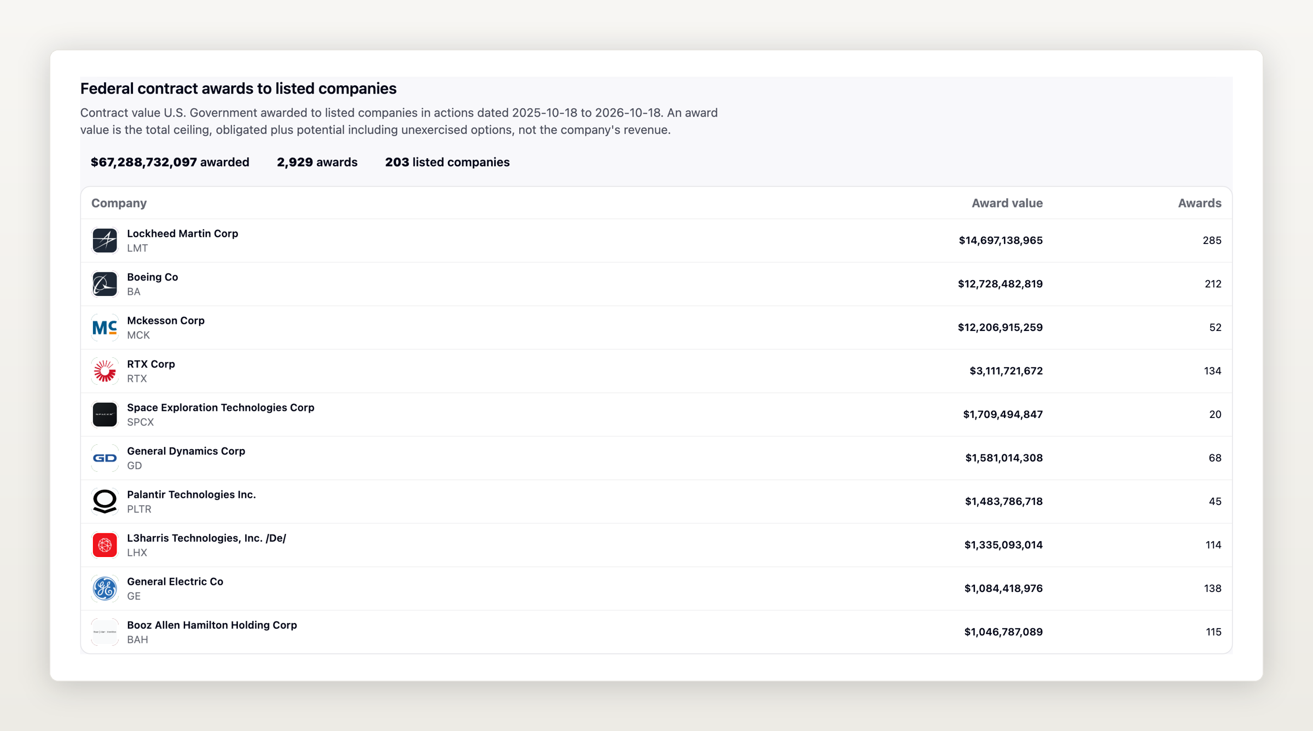Click the Federal contract awards title heading
Image resolution: width=1313 pixels, height=731 pixels.
click(238, 89)
